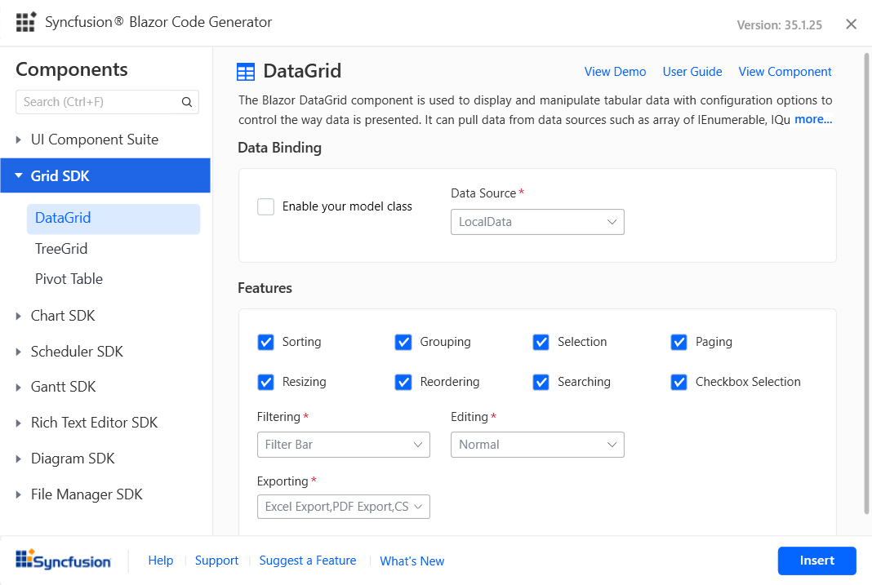Toggle the Grouping checkbox
The image size is (872, 585).
click(403, 342)
